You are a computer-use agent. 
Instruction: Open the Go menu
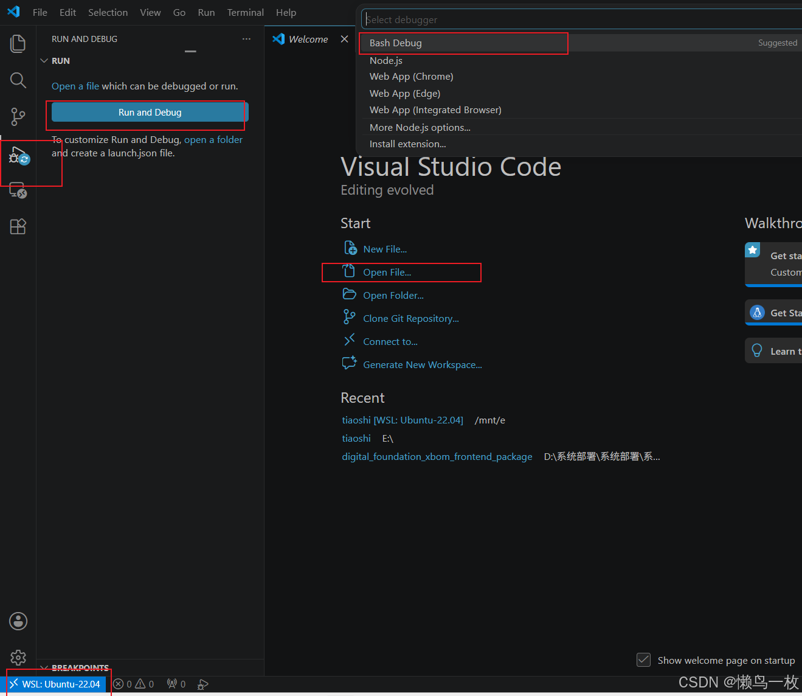[179, 12]
